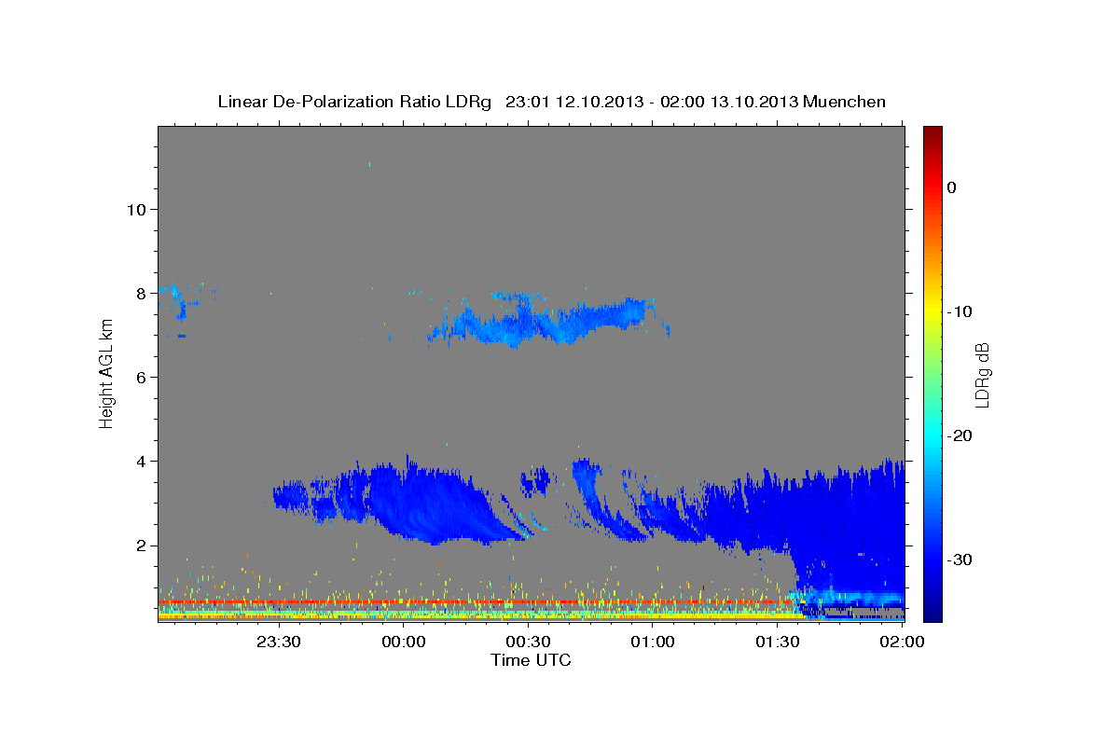
Task: Click the 'Height AGL km' axis label
Action: pos(106,374)
